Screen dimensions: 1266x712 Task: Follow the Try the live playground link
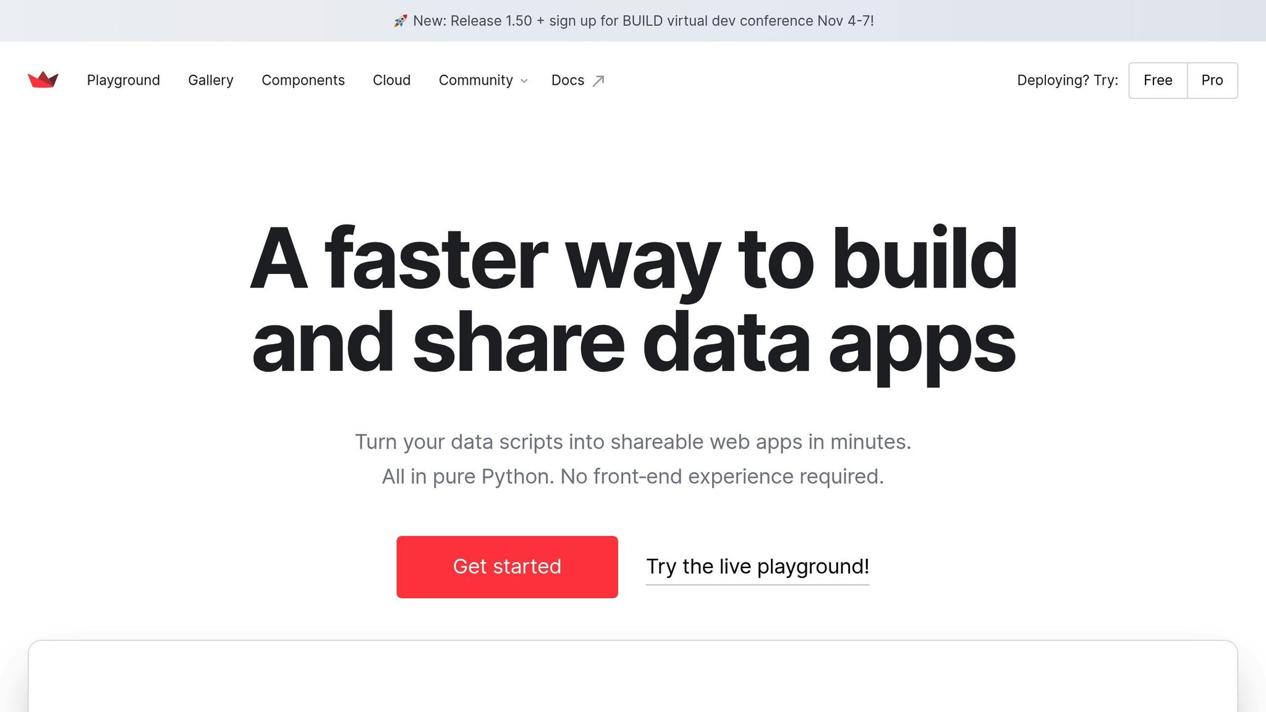click(757, 567)
